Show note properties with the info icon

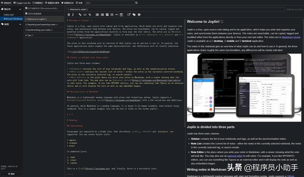point(139,15)
